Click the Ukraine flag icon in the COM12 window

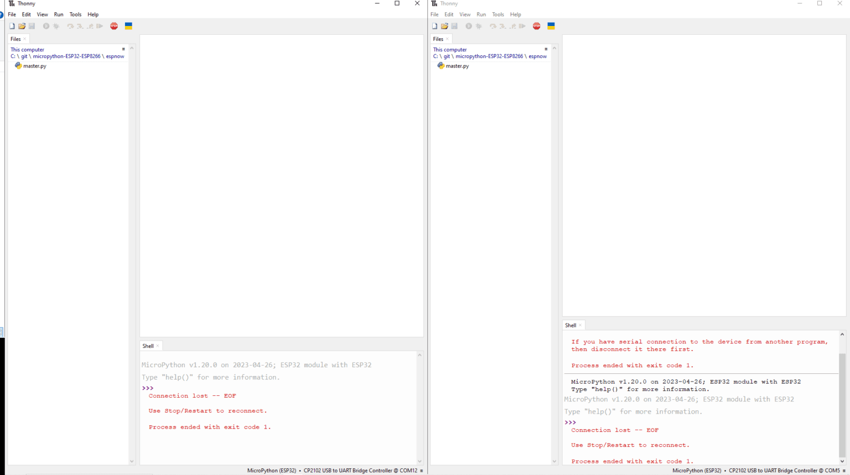(x=128, y=26)
